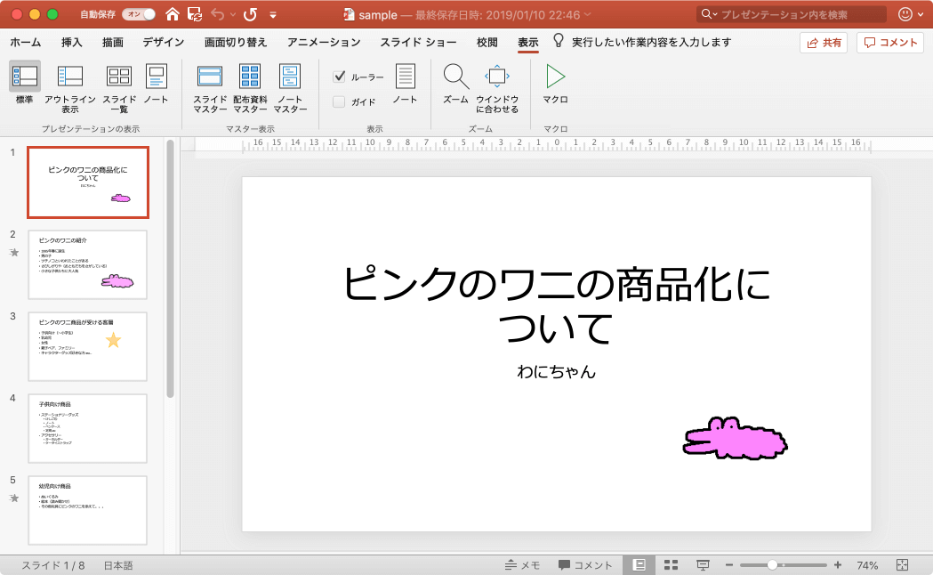The image size is (933, 575).
Task: Switch to slide sorter in status bar
Action: tap(671, 565)
